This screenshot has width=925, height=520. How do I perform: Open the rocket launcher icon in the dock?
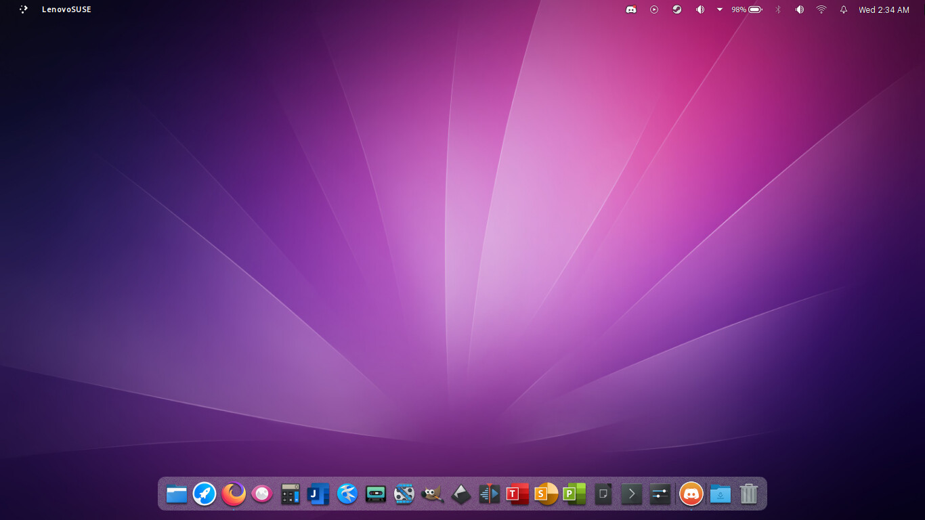click(205, 494)
